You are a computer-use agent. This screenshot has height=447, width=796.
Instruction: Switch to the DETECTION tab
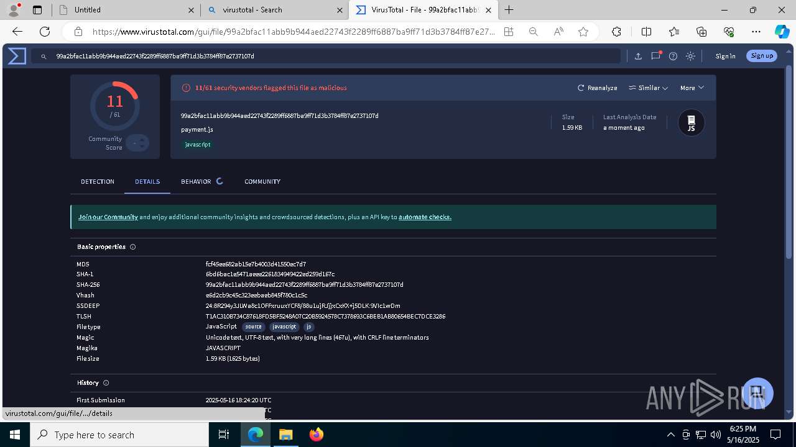98,181
